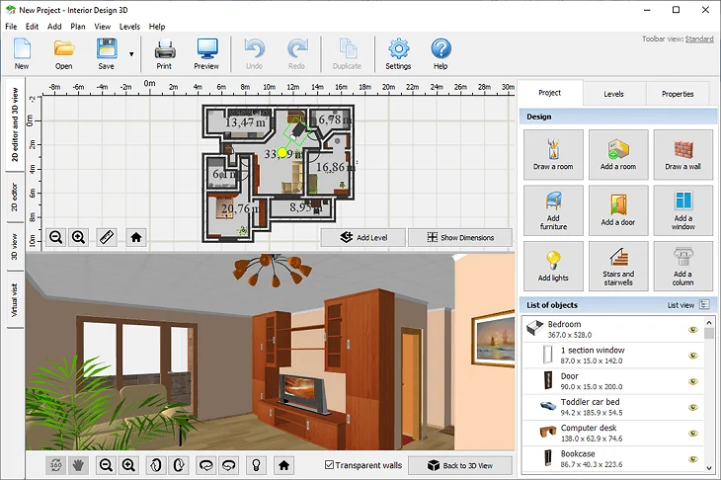
Task: Choose Add furniture tool
Action: (x=553, y=210)
